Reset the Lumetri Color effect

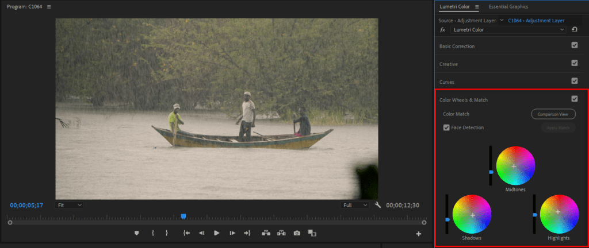tap(574, 29)
